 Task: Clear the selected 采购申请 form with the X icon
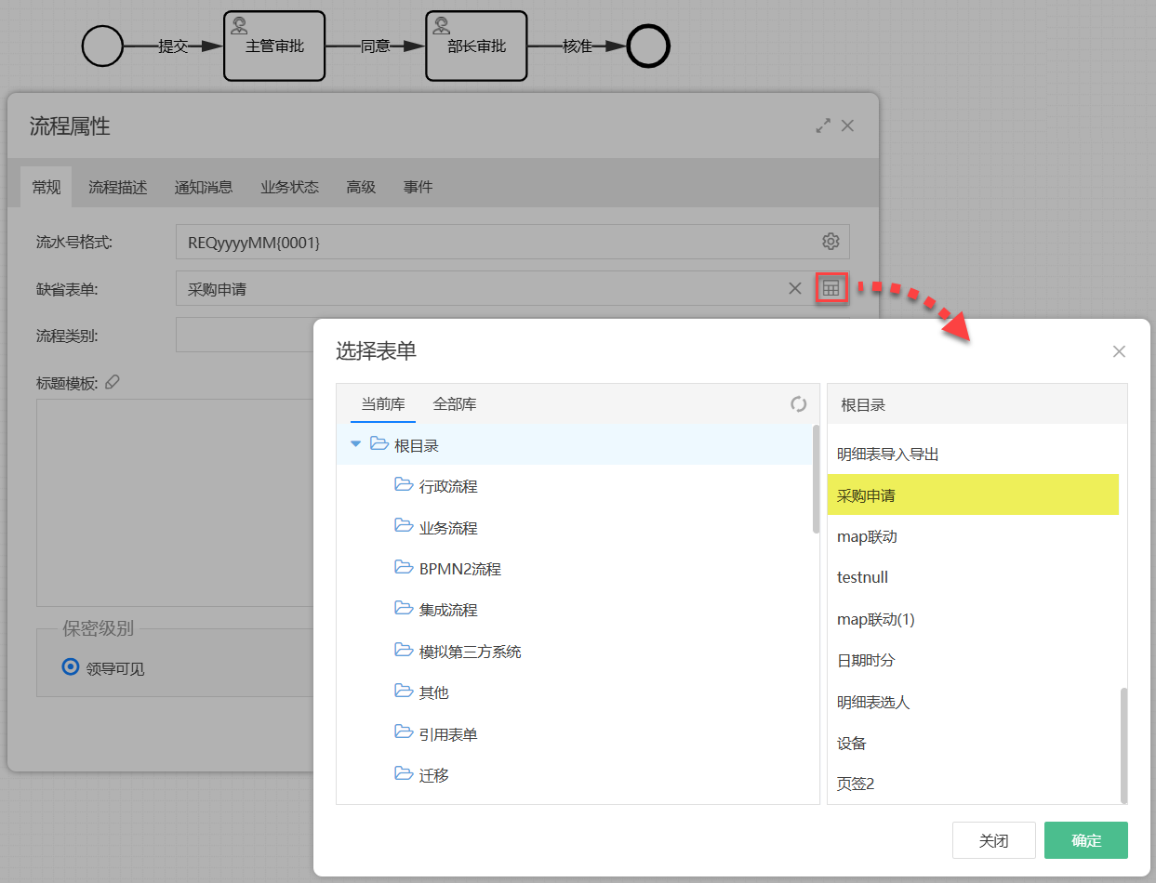point(795,288)
